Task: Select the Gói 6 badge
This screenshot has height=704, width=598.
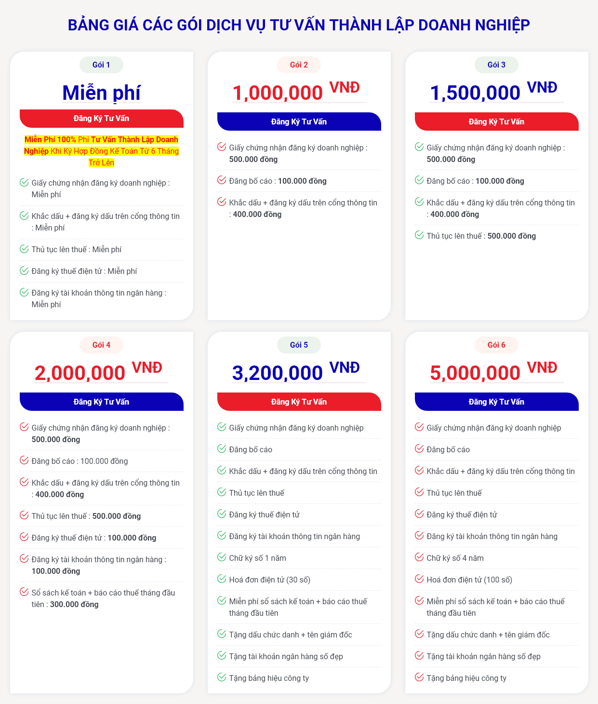Action: point(497,344)
